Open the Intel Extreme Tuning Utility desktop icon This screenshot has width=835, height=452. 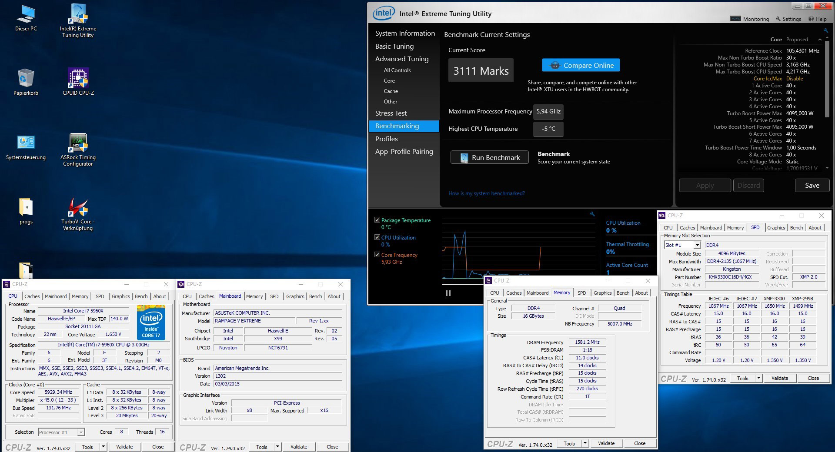[78, 15]
